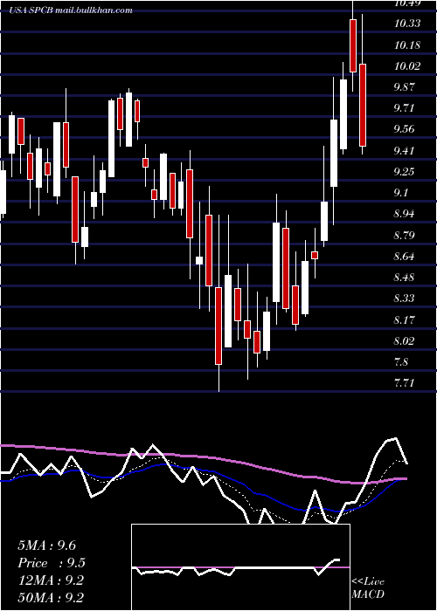The height and width of the screenshot is (611, 437).
Task: Click the '50MA : 9.2' readout
Action: (x=51, y=598)
